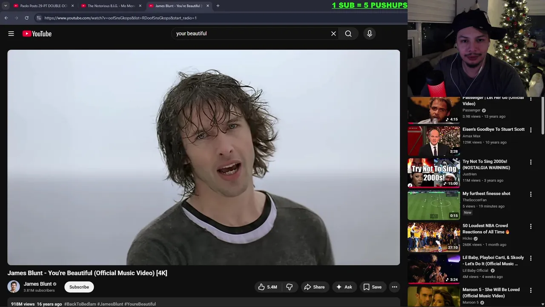Open the James Blunt channel name link

[37, 284]
